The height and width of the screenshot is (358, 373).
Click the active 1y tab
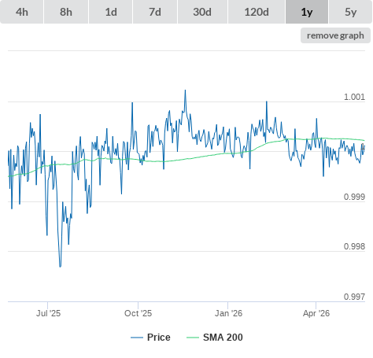tap(307, 12)
